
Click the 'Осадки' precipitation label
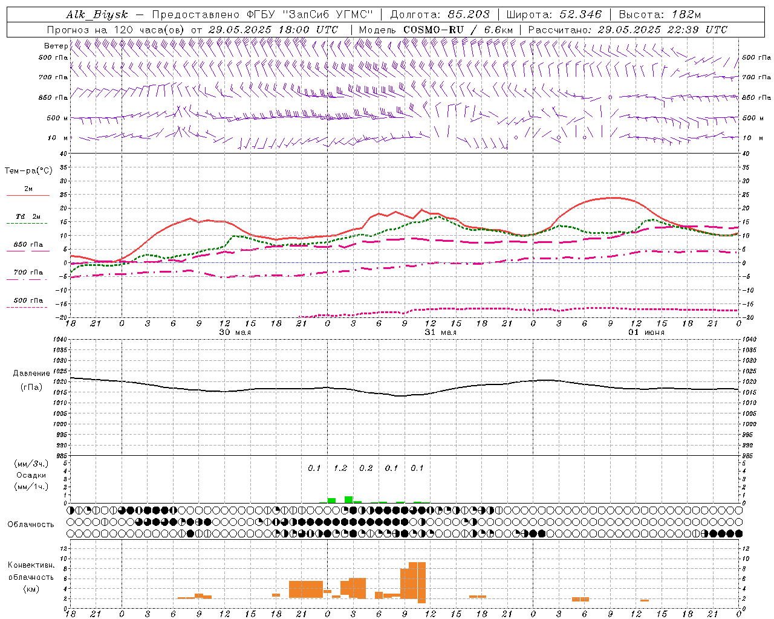click(x=31, y=475)
